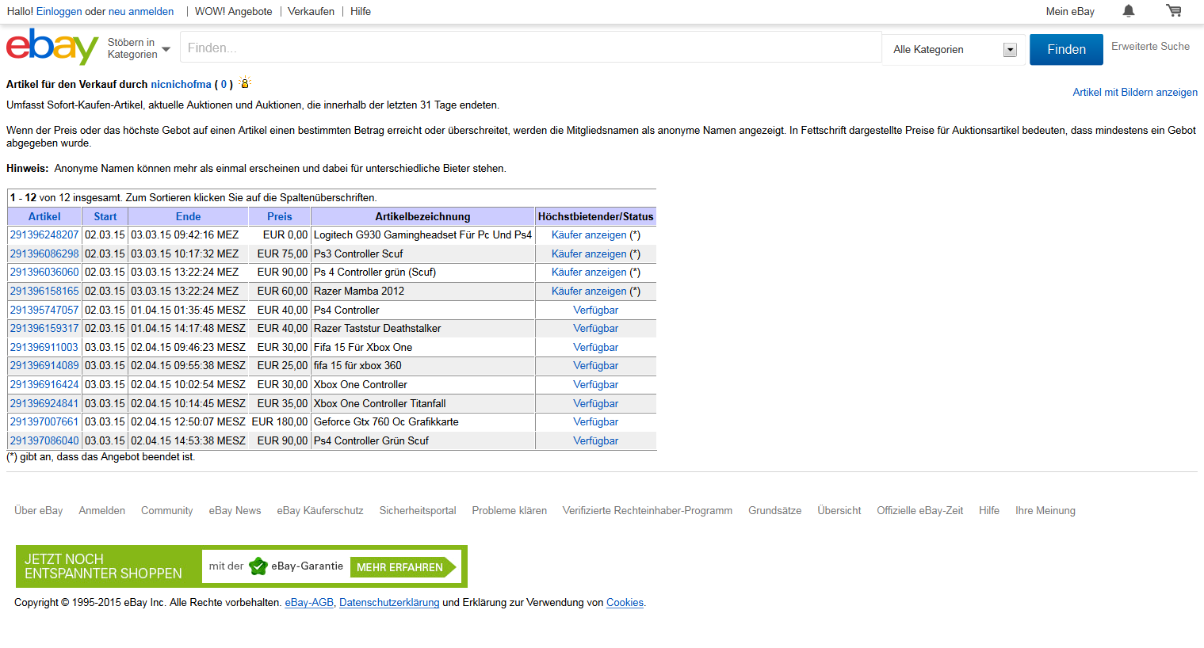Open Community footer link
This screenshot has width=1204, height=648.
pos(166,510)
